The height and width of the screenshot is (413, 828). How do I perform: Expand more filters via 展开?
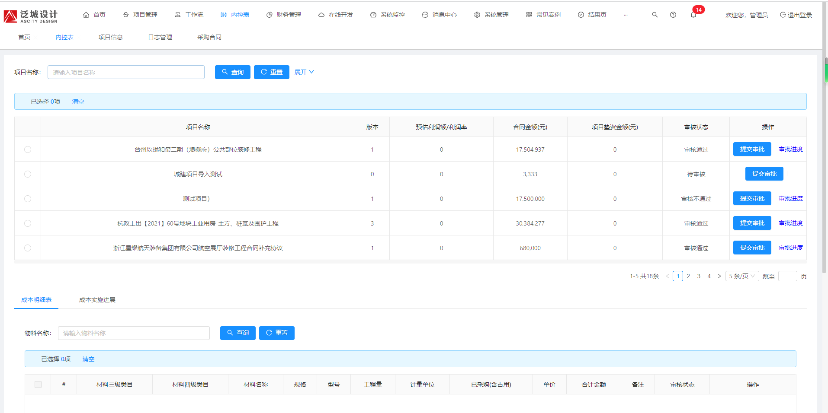[x=304, y=72]
